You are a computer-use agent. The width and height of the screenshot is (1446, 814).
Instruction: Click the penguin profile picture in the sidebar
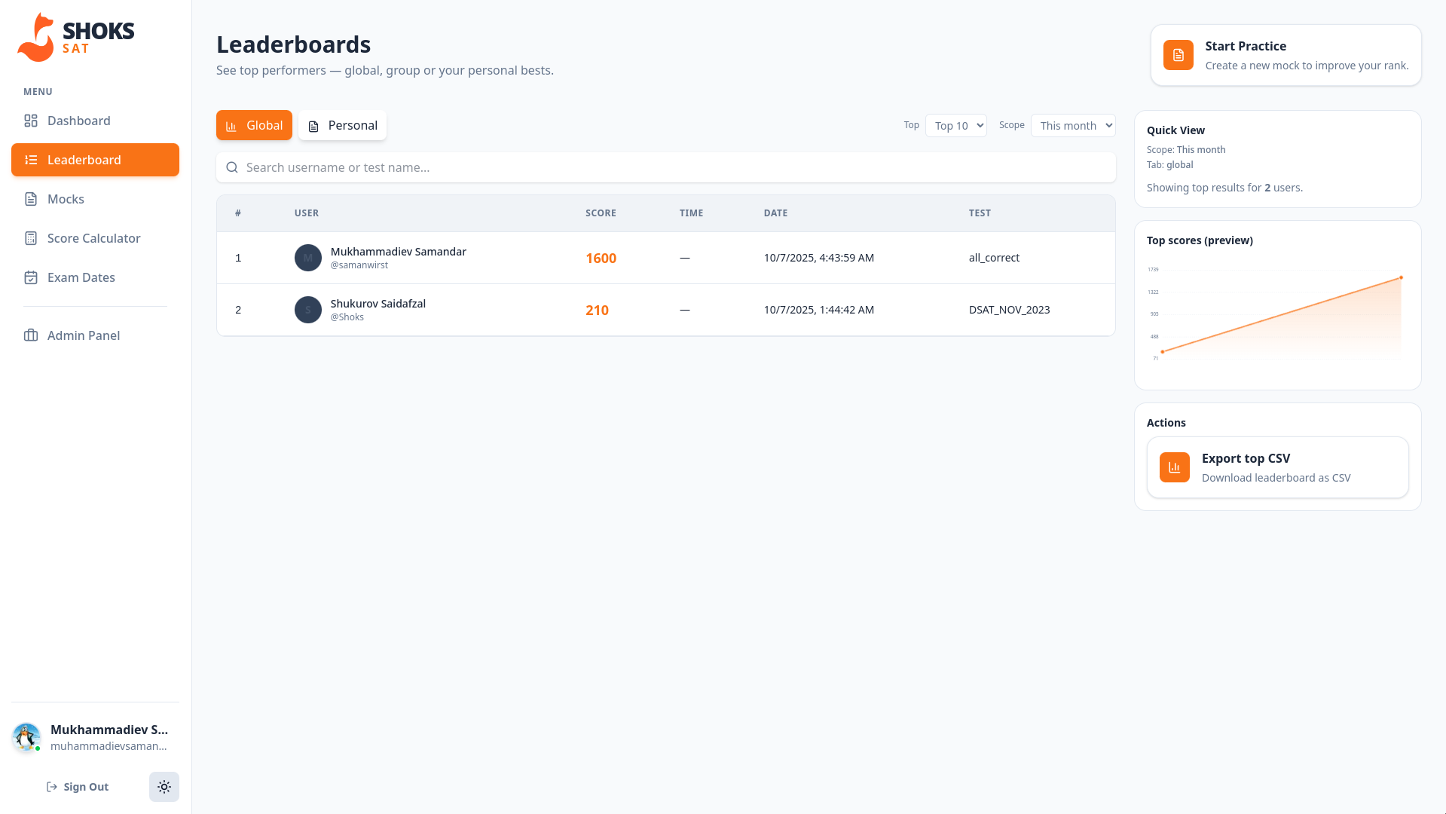coord(26,737)
